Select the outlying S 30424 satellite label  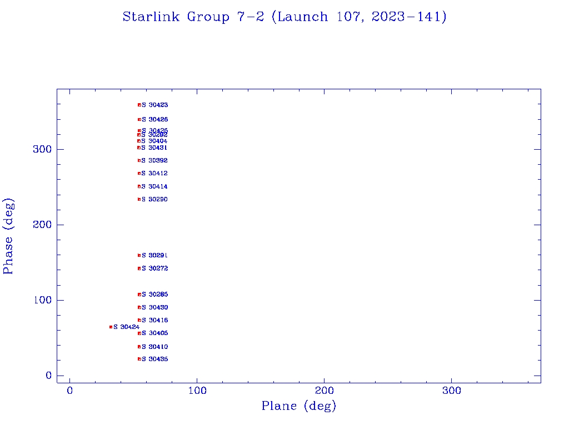(127, 327)
